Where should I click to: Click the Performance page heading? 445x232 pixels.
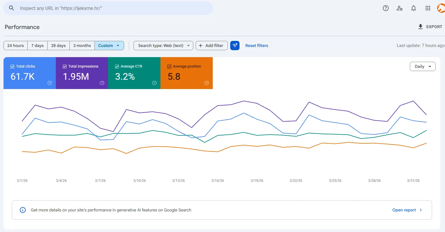[22, 27]
